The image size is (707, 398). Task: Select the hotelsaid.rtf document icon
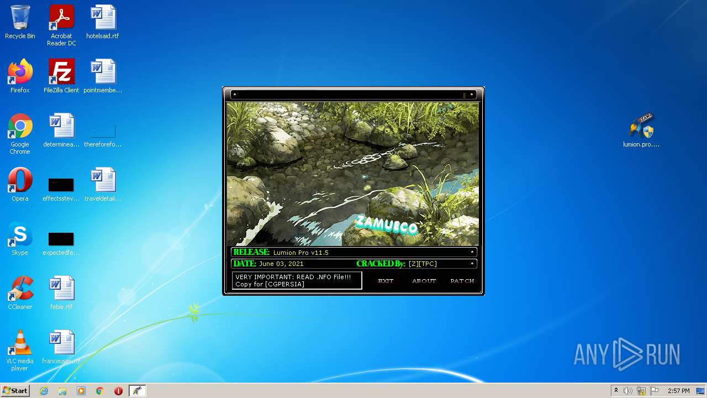tap(103, 22)
